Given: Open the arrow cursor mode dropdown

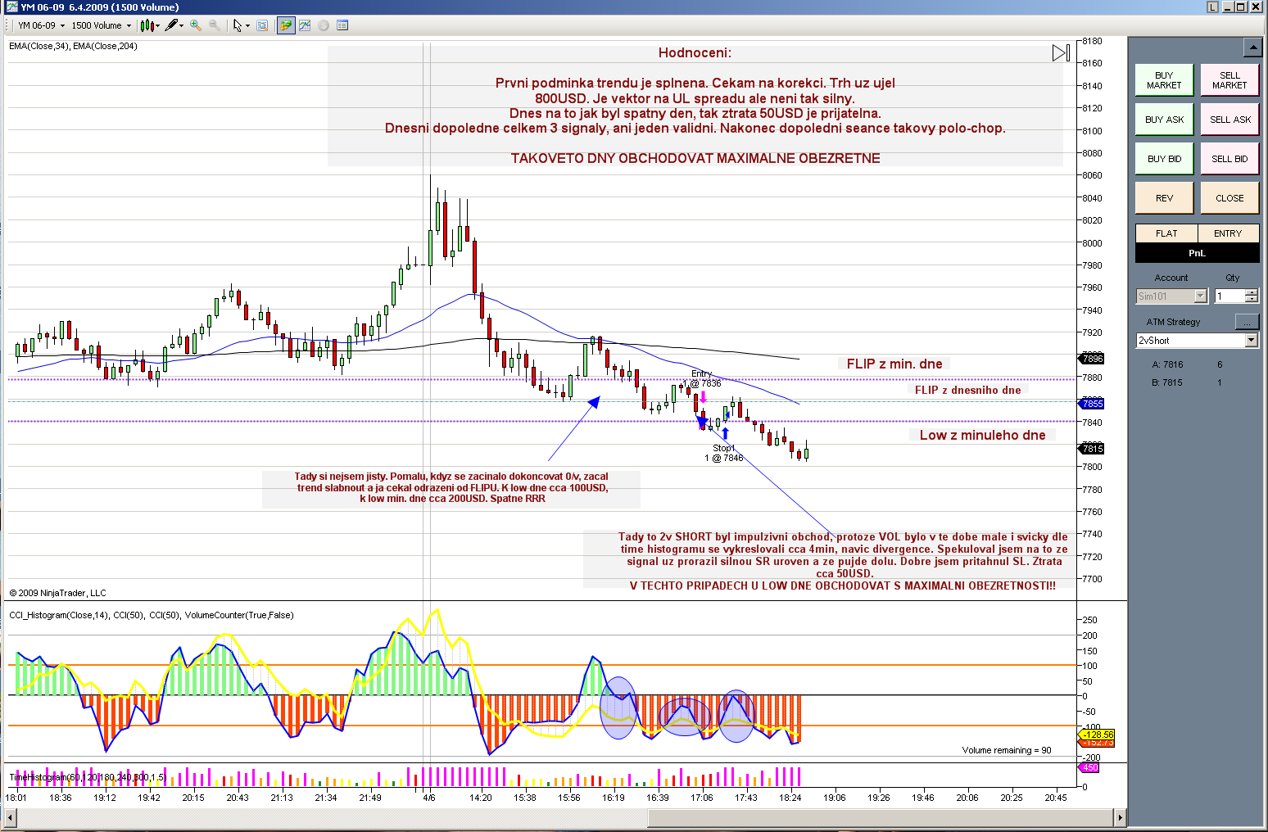Looking at the screenshot, I should coord(241,25).
